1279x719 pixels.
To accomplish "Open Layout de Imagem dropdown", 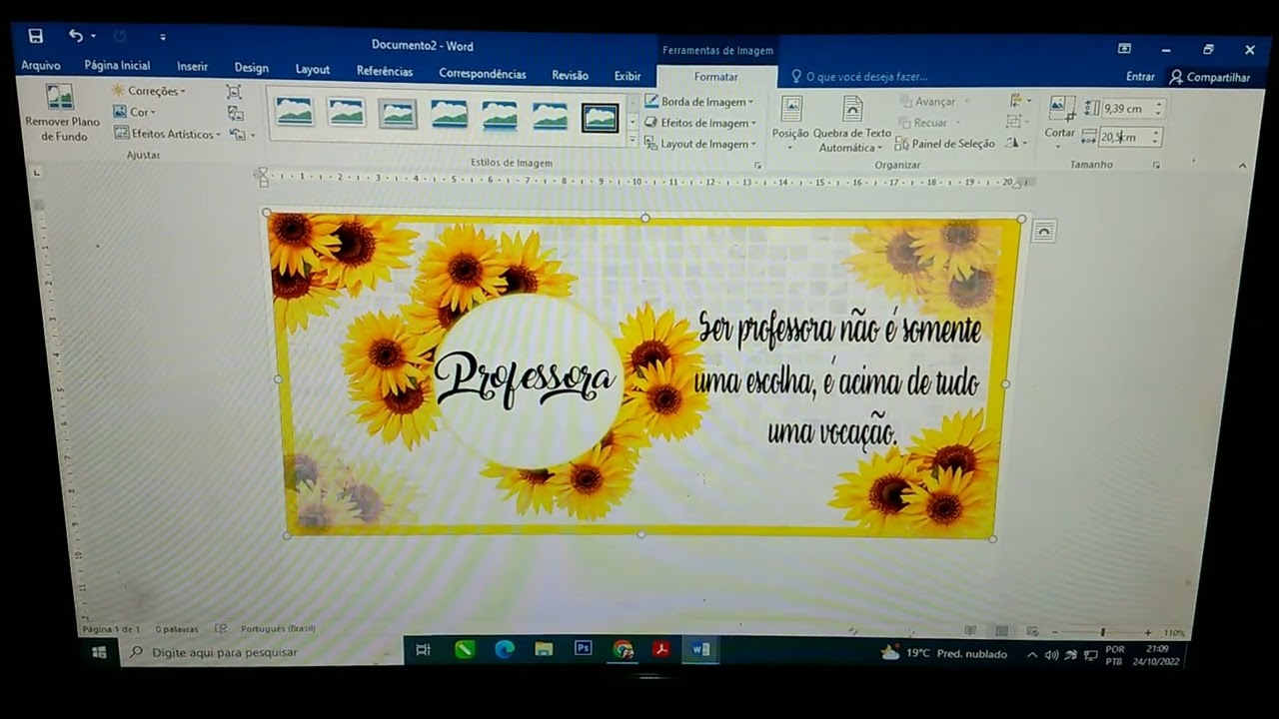I will tap(697, 144).
